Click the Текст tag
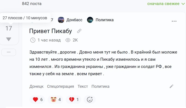This screenshot has width=186, height=108. click(x=83, y=86)
